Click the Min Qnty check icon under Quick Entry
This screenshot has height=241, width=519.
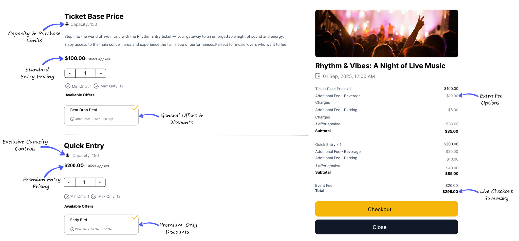tap(67, 197)
